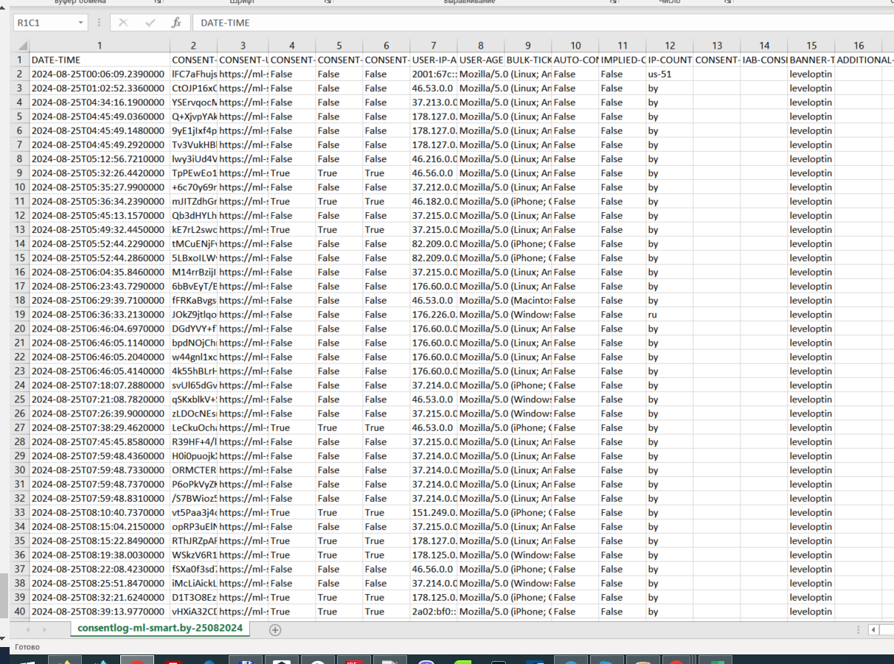894x664 pixels.
Task: Expand the Name Box dropdown arrow
Action: tap(81, 23)
